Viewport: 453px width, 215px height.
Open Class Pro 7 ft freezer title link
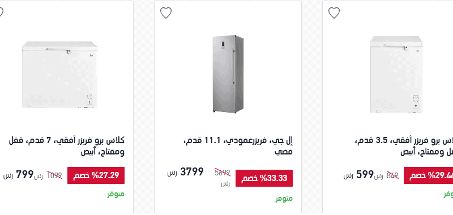(x=66, y=146)
